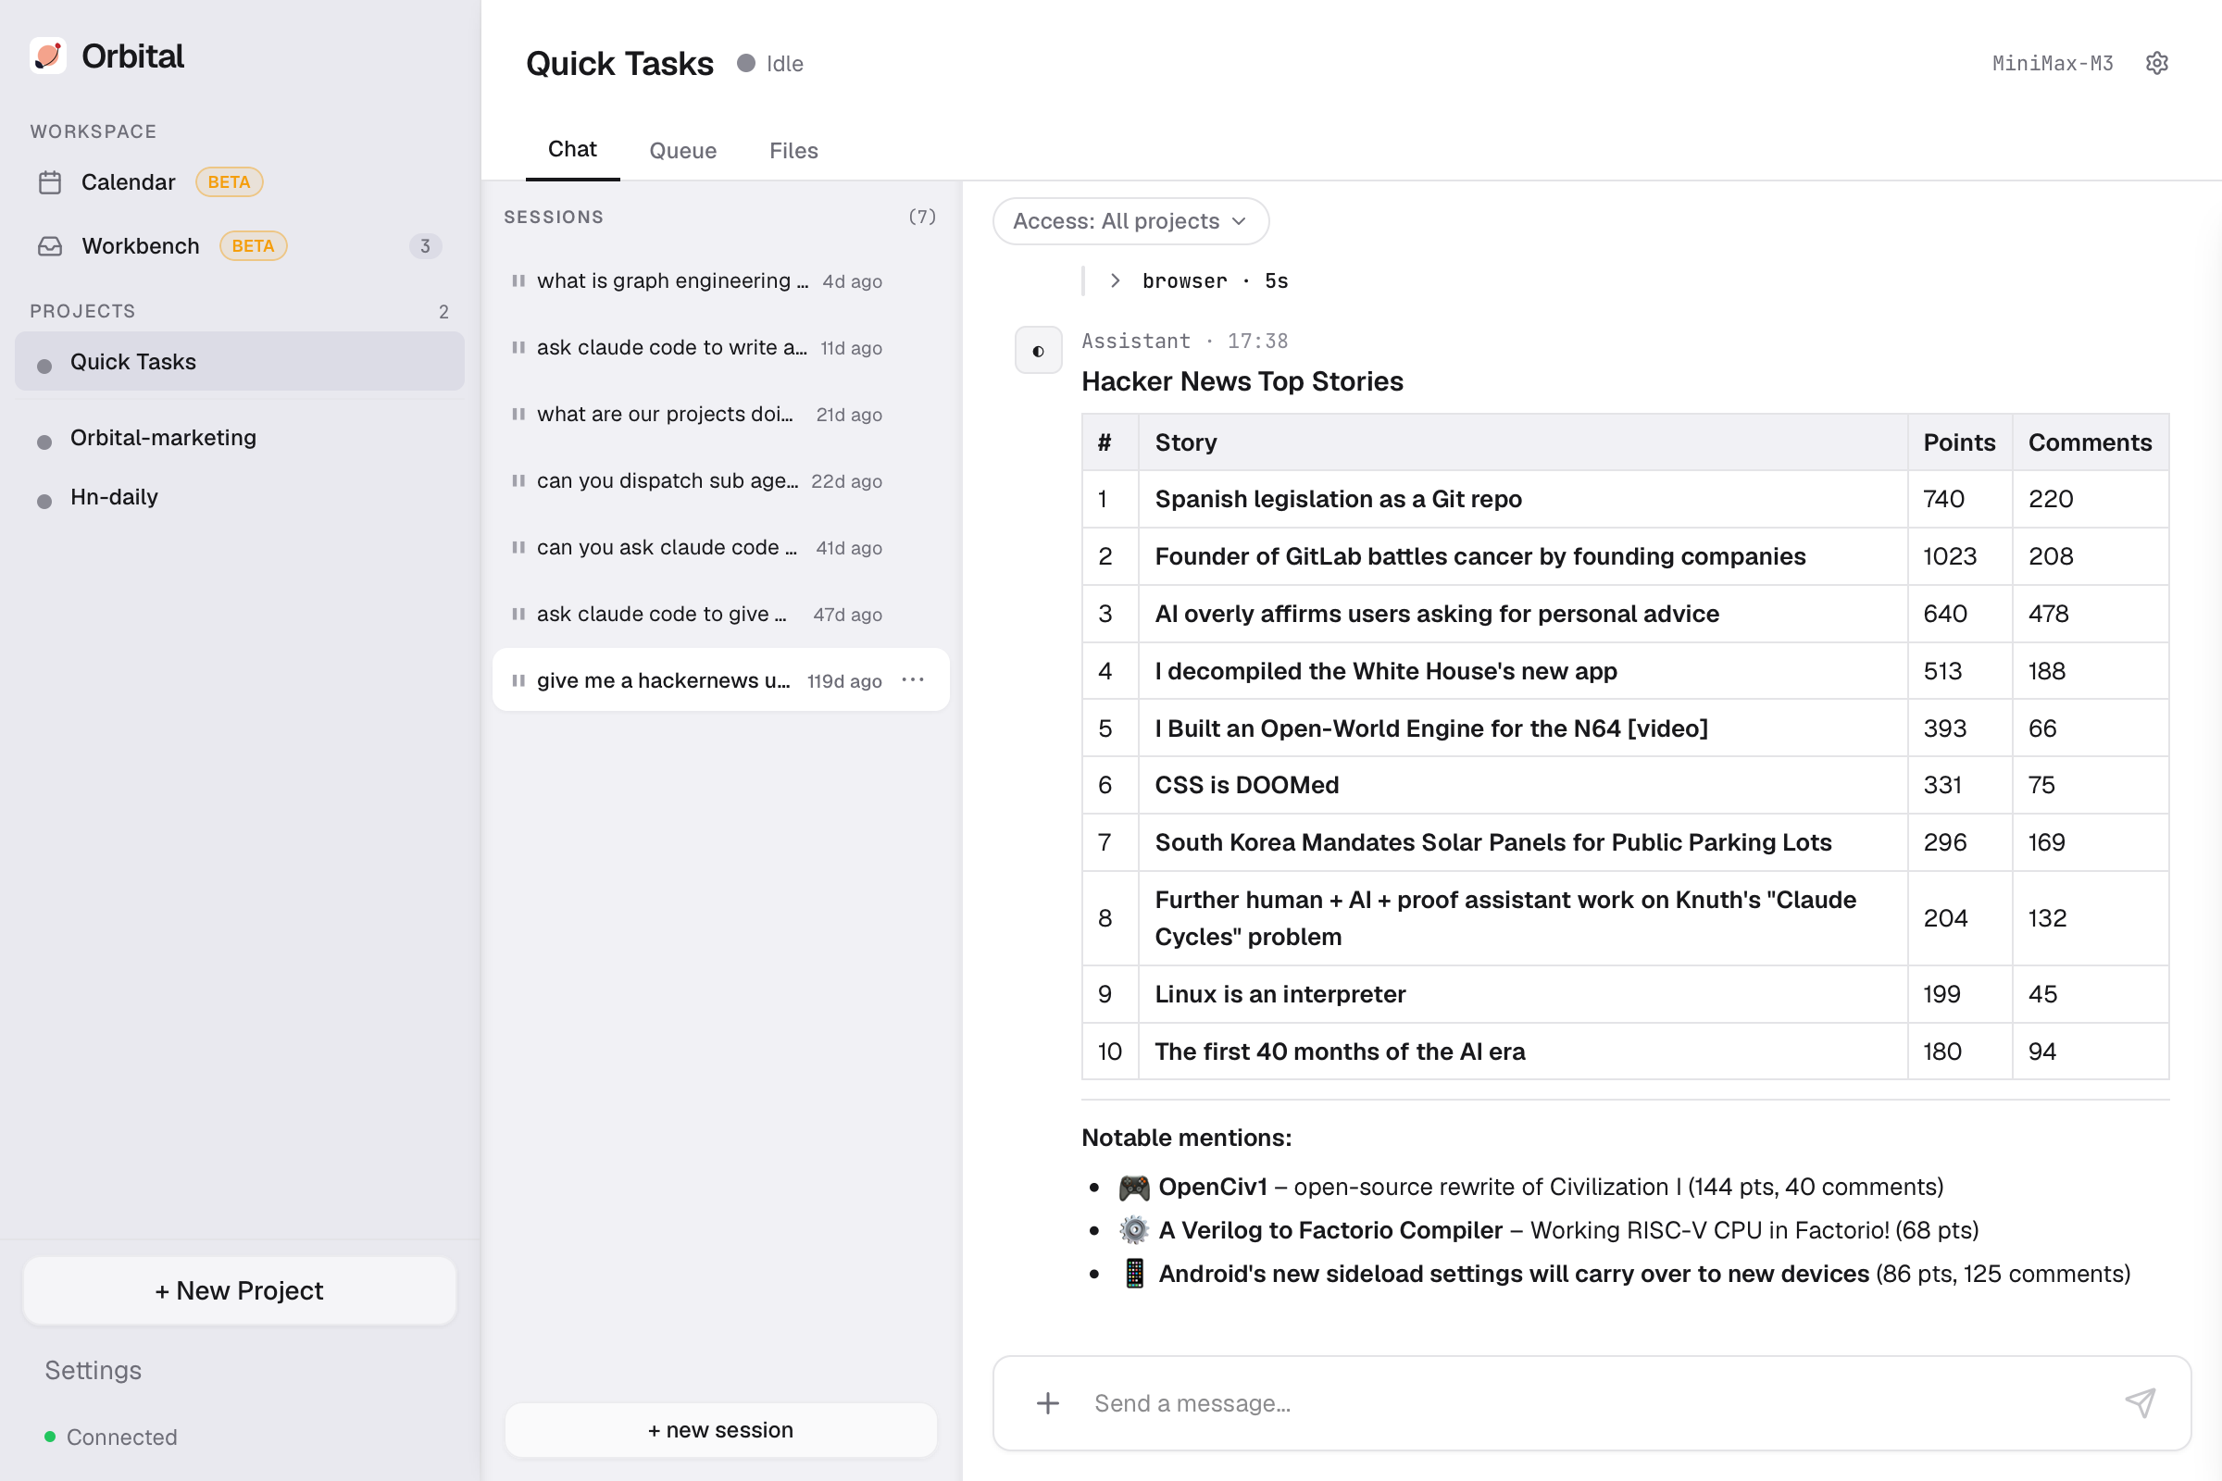Image resolution: width=2222 pixels, height=1481 pixels.
Task: Click the Workbench badge showing 3
Action: click(x=425, y=246)
